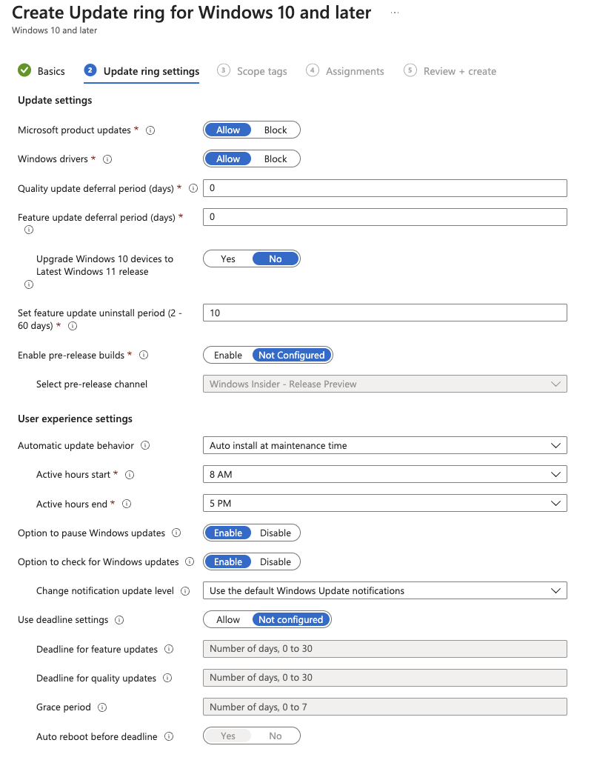The width and height of the screenshot is (614, 760).
Task: Show info about Use deadline settings
Action: (x=119, y=620)
